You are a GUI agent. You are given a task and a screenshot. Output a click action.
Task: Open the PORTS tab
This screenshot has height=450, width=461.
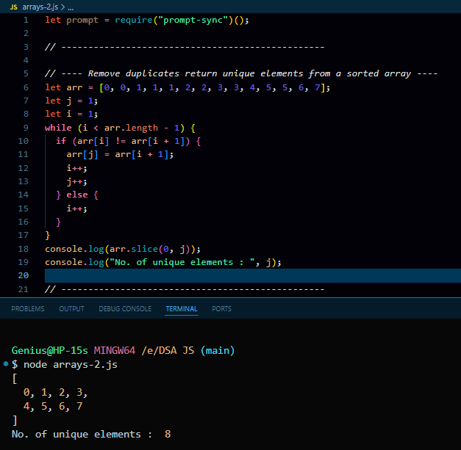pyautogui.click(x=222, y=309)
